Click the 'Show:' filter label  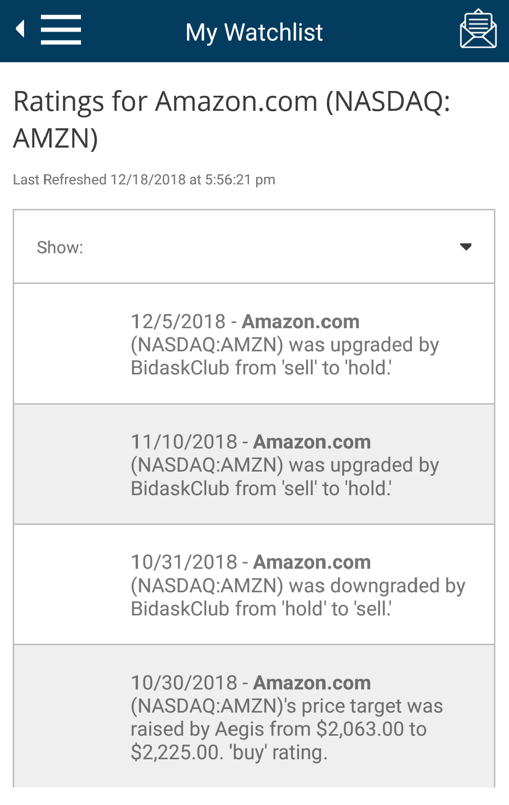coord(60,247)
